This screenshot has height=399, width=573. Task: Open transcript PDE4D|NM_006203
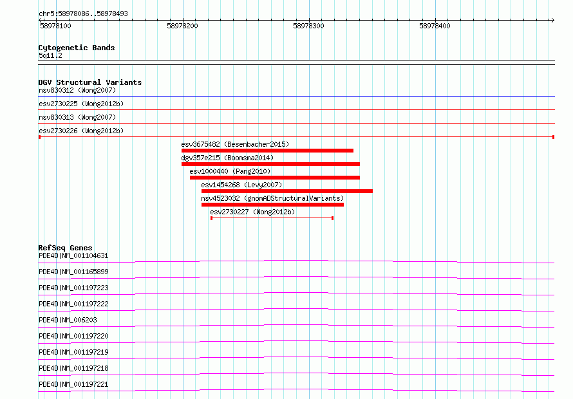point(68,320)
